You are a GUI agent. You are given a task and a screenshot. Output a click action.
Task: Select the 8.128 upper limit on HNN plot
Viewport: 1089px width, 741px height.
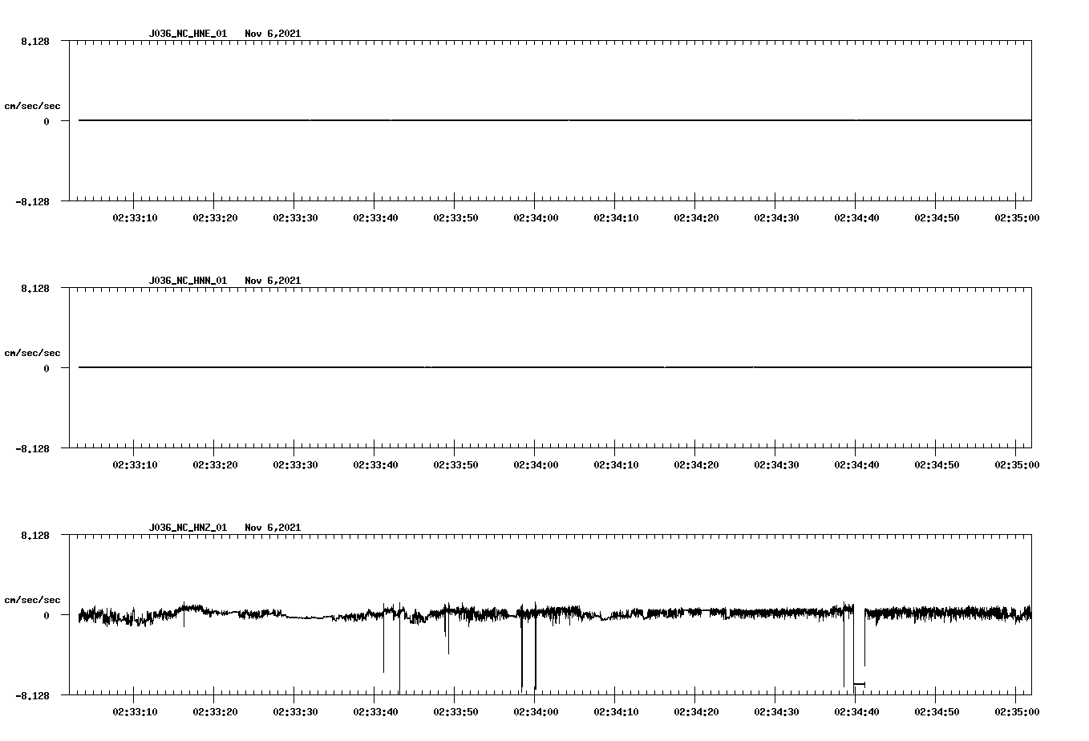point(35,288)
